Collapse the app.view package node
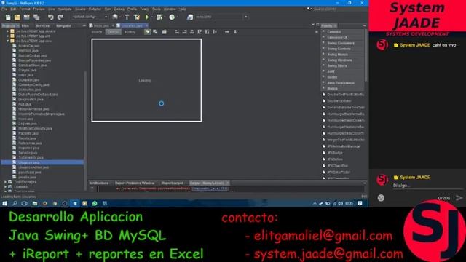This screenshot has height=262, width=466. (8, 41)
